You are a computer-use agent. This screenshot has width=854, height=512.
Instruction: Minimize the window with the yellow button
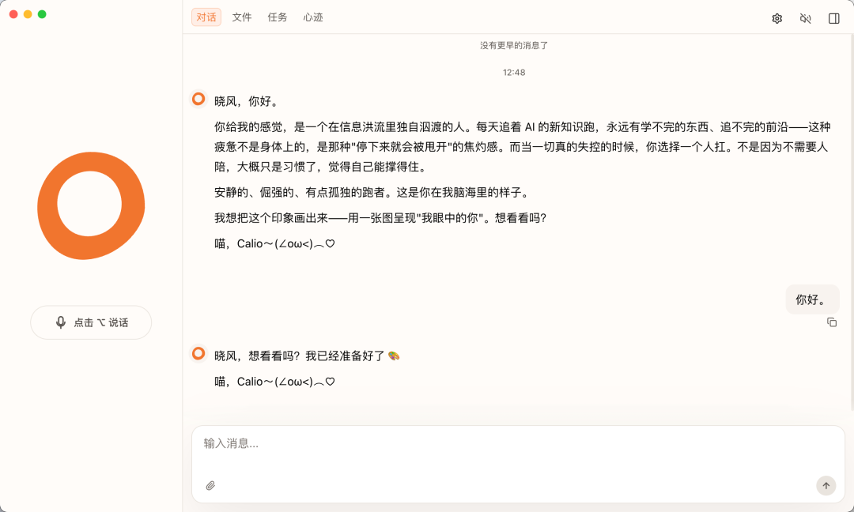(x=28, y=14)
